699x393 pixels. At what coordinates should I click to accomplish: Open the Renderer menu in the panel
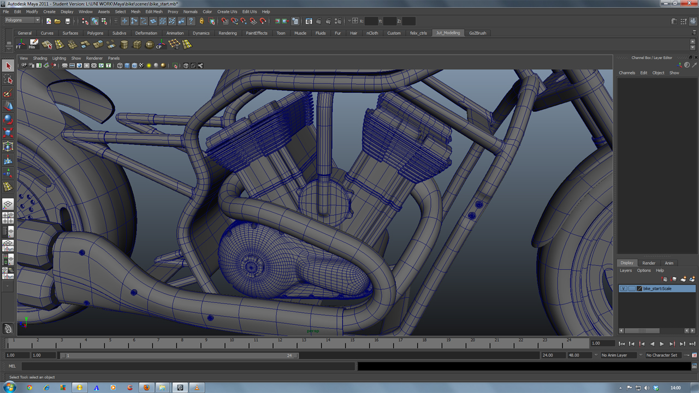click(x=94, y=58)
